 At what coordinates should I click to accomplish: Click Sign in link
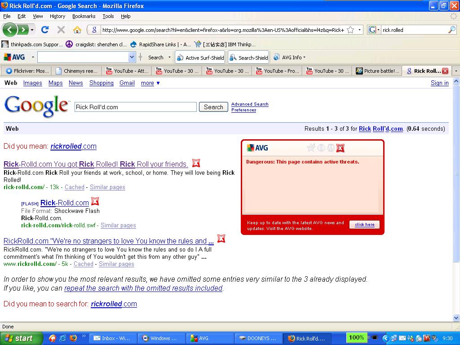pos(439,83)
